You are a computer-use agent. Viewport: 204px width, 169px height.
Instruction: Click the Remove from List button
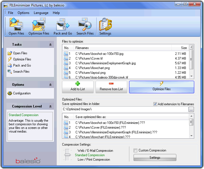112,87
